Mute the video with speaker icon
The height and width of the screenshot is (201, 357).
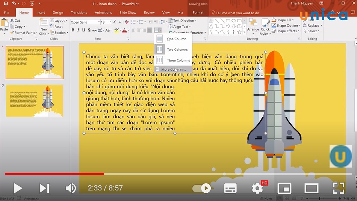tap(70, 188)
